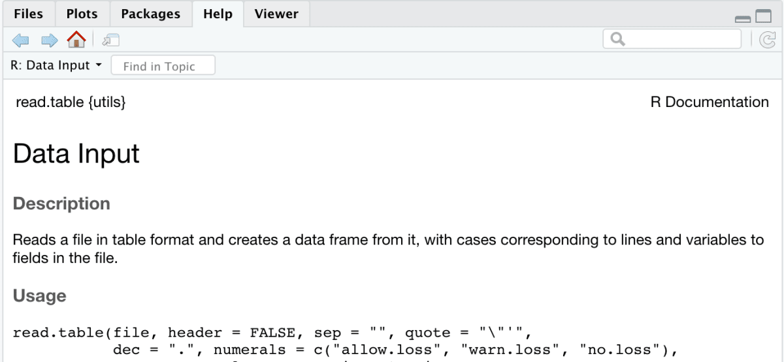
Task: Click the read.table {utils} header text
Action: click(69, 102)
